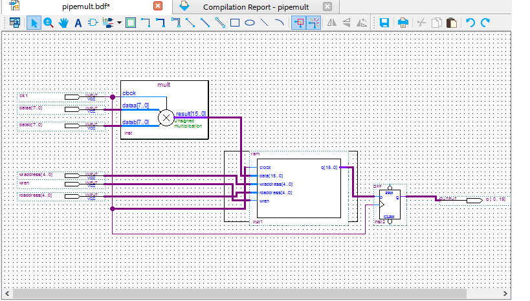Select the Zoom tool in toolbar
Viewport: 530px width, 301px height.
(48, 23)
